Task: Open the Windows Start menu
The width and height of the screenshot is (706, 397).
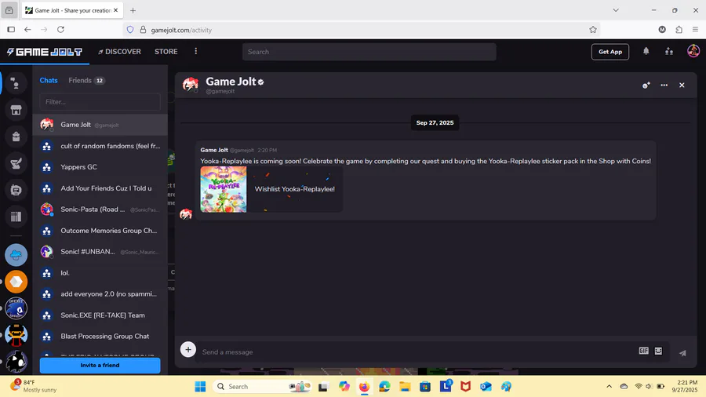Action: (x=200, y=386)
